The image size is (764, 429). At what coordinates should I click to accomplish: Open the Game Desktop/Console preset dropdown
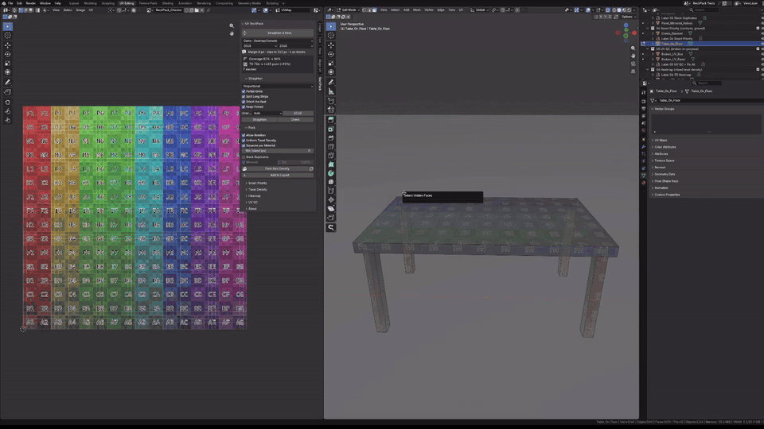point(278,41)
